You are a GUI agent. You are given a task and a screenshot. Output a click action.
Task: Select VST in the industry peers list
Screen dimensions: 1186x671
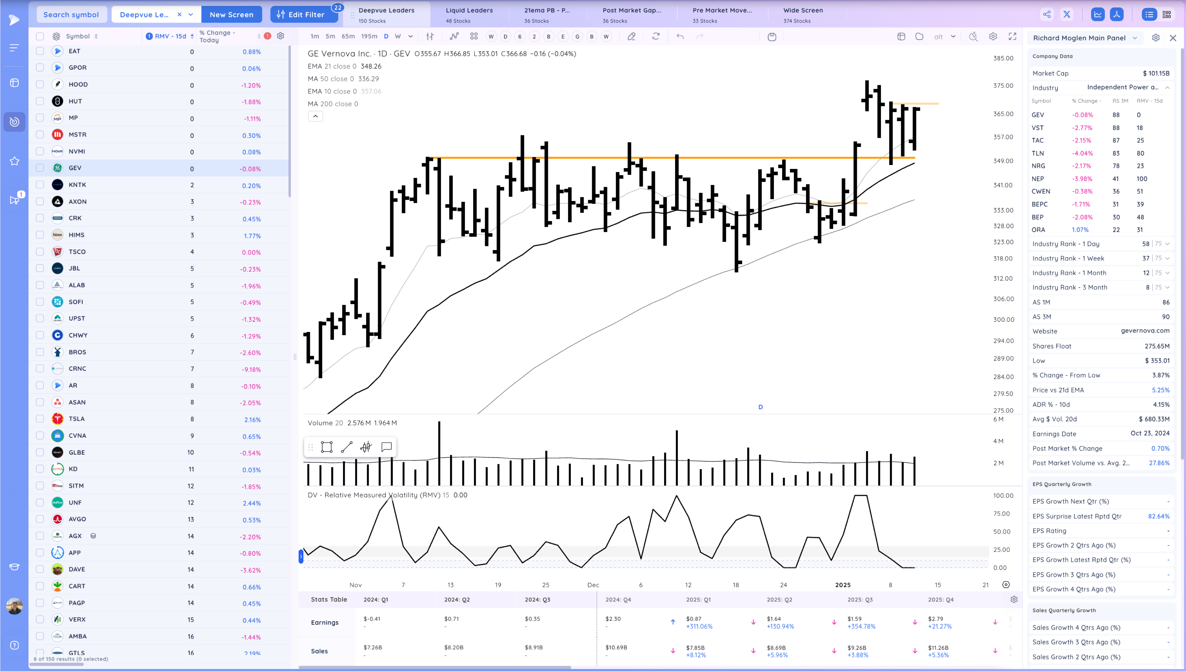pyautogui.click(x=1037, y=128)
